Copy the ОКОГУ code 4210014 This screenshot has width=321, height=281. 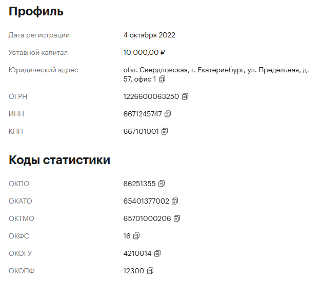tap(157, 253)
